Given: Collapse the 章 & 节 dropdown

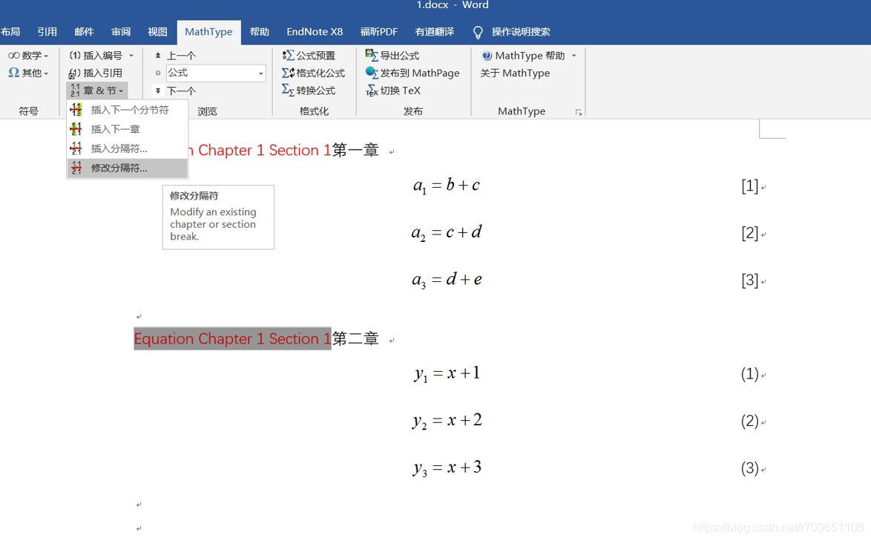Looking at the screenshot, I should pyautogui.click(x=97, y=91).
